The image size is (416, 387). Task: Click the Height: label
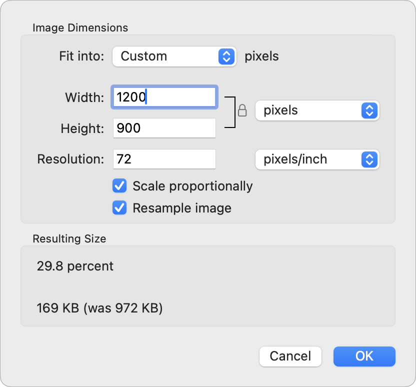(82, 128)
